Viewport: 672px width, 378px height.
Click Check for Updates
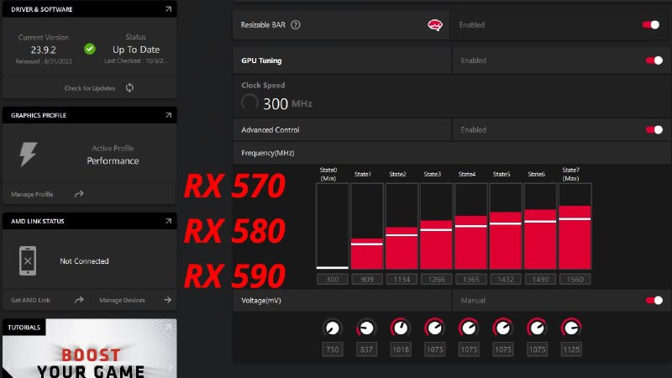tap(90, 88)
